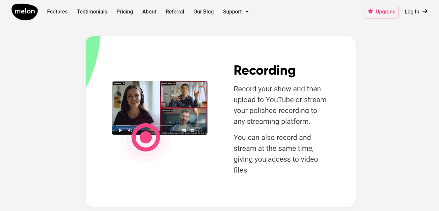
Task: Open the Referral link
Action: point(175,12)
